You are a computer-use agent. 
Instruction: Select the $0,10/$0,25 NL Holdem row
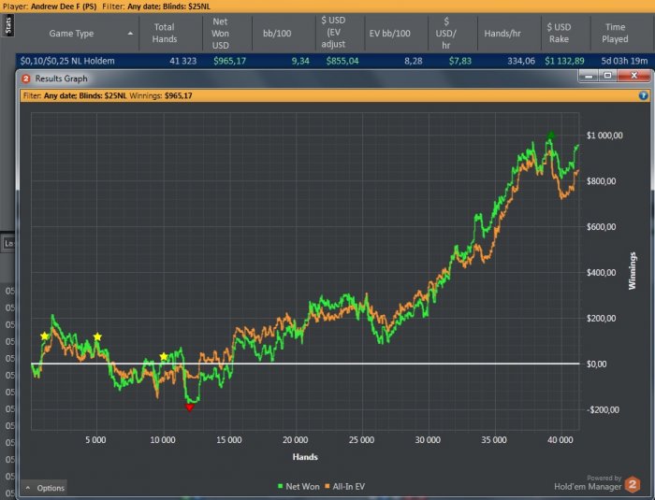tap(84, 60)
